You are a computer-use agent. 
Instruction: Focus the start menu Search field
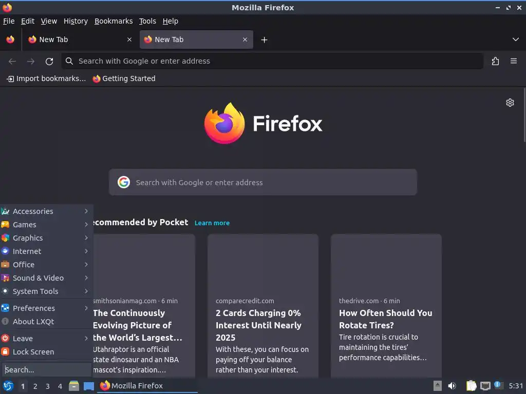[46, 369]
